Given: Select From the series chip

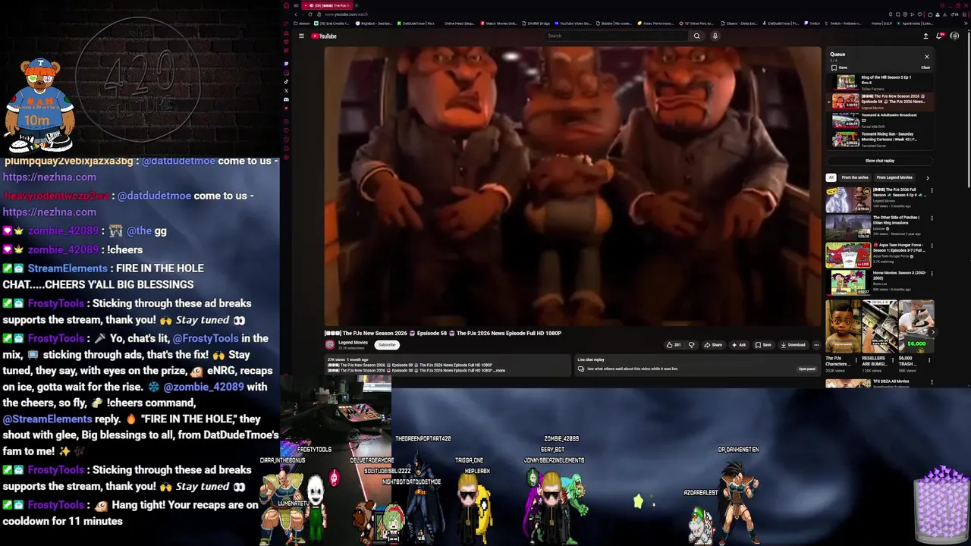Looking at the screenshot, I should click(x=855, y=177).
